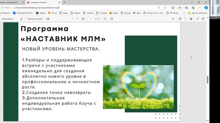The height and width of the screenshot is (123, 220).
Task: Open Другое избранное folder
Action: [198, 13]
